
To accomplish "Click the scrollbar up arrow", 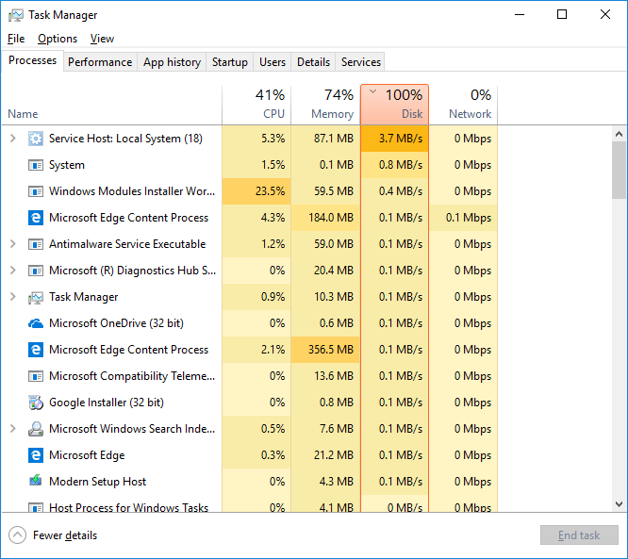I will tap(619, 134).
